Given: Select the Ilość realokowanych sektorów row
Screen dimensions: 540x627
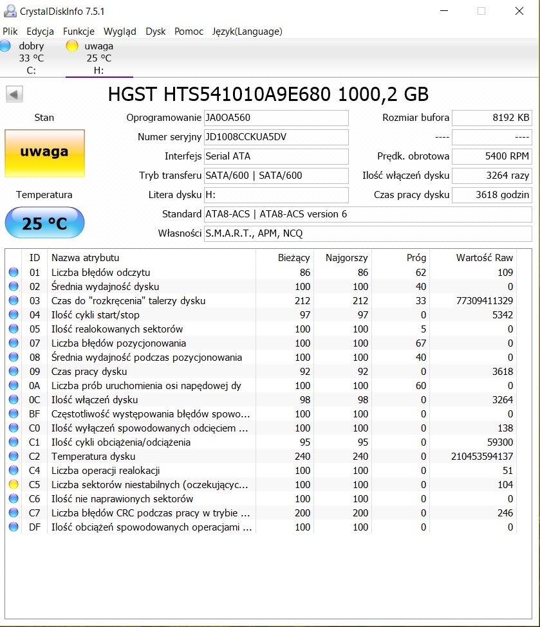Looking at the screenshot, I should tap(262, 329).
